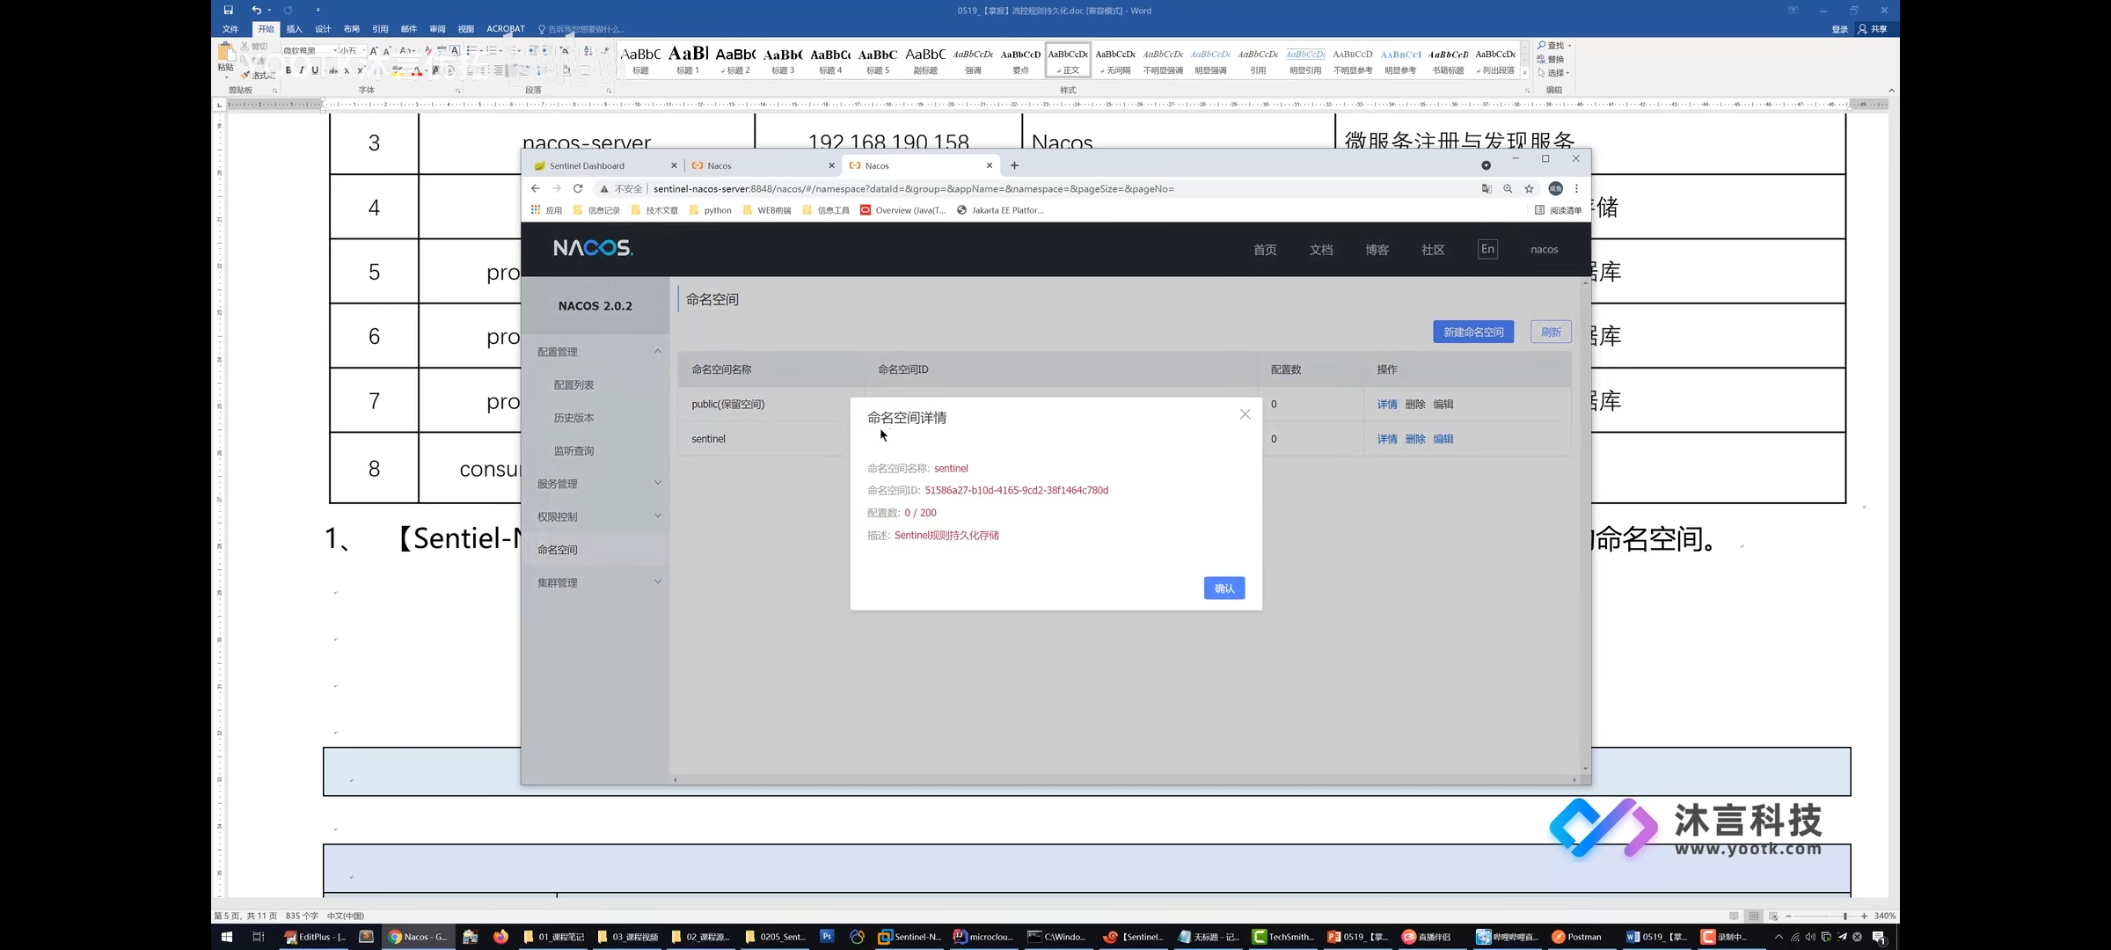The height and width of the screenshot is (950, 2111).
Task: Close the 命名空间详情 dialog with the X
Action: pos(1245,414)
